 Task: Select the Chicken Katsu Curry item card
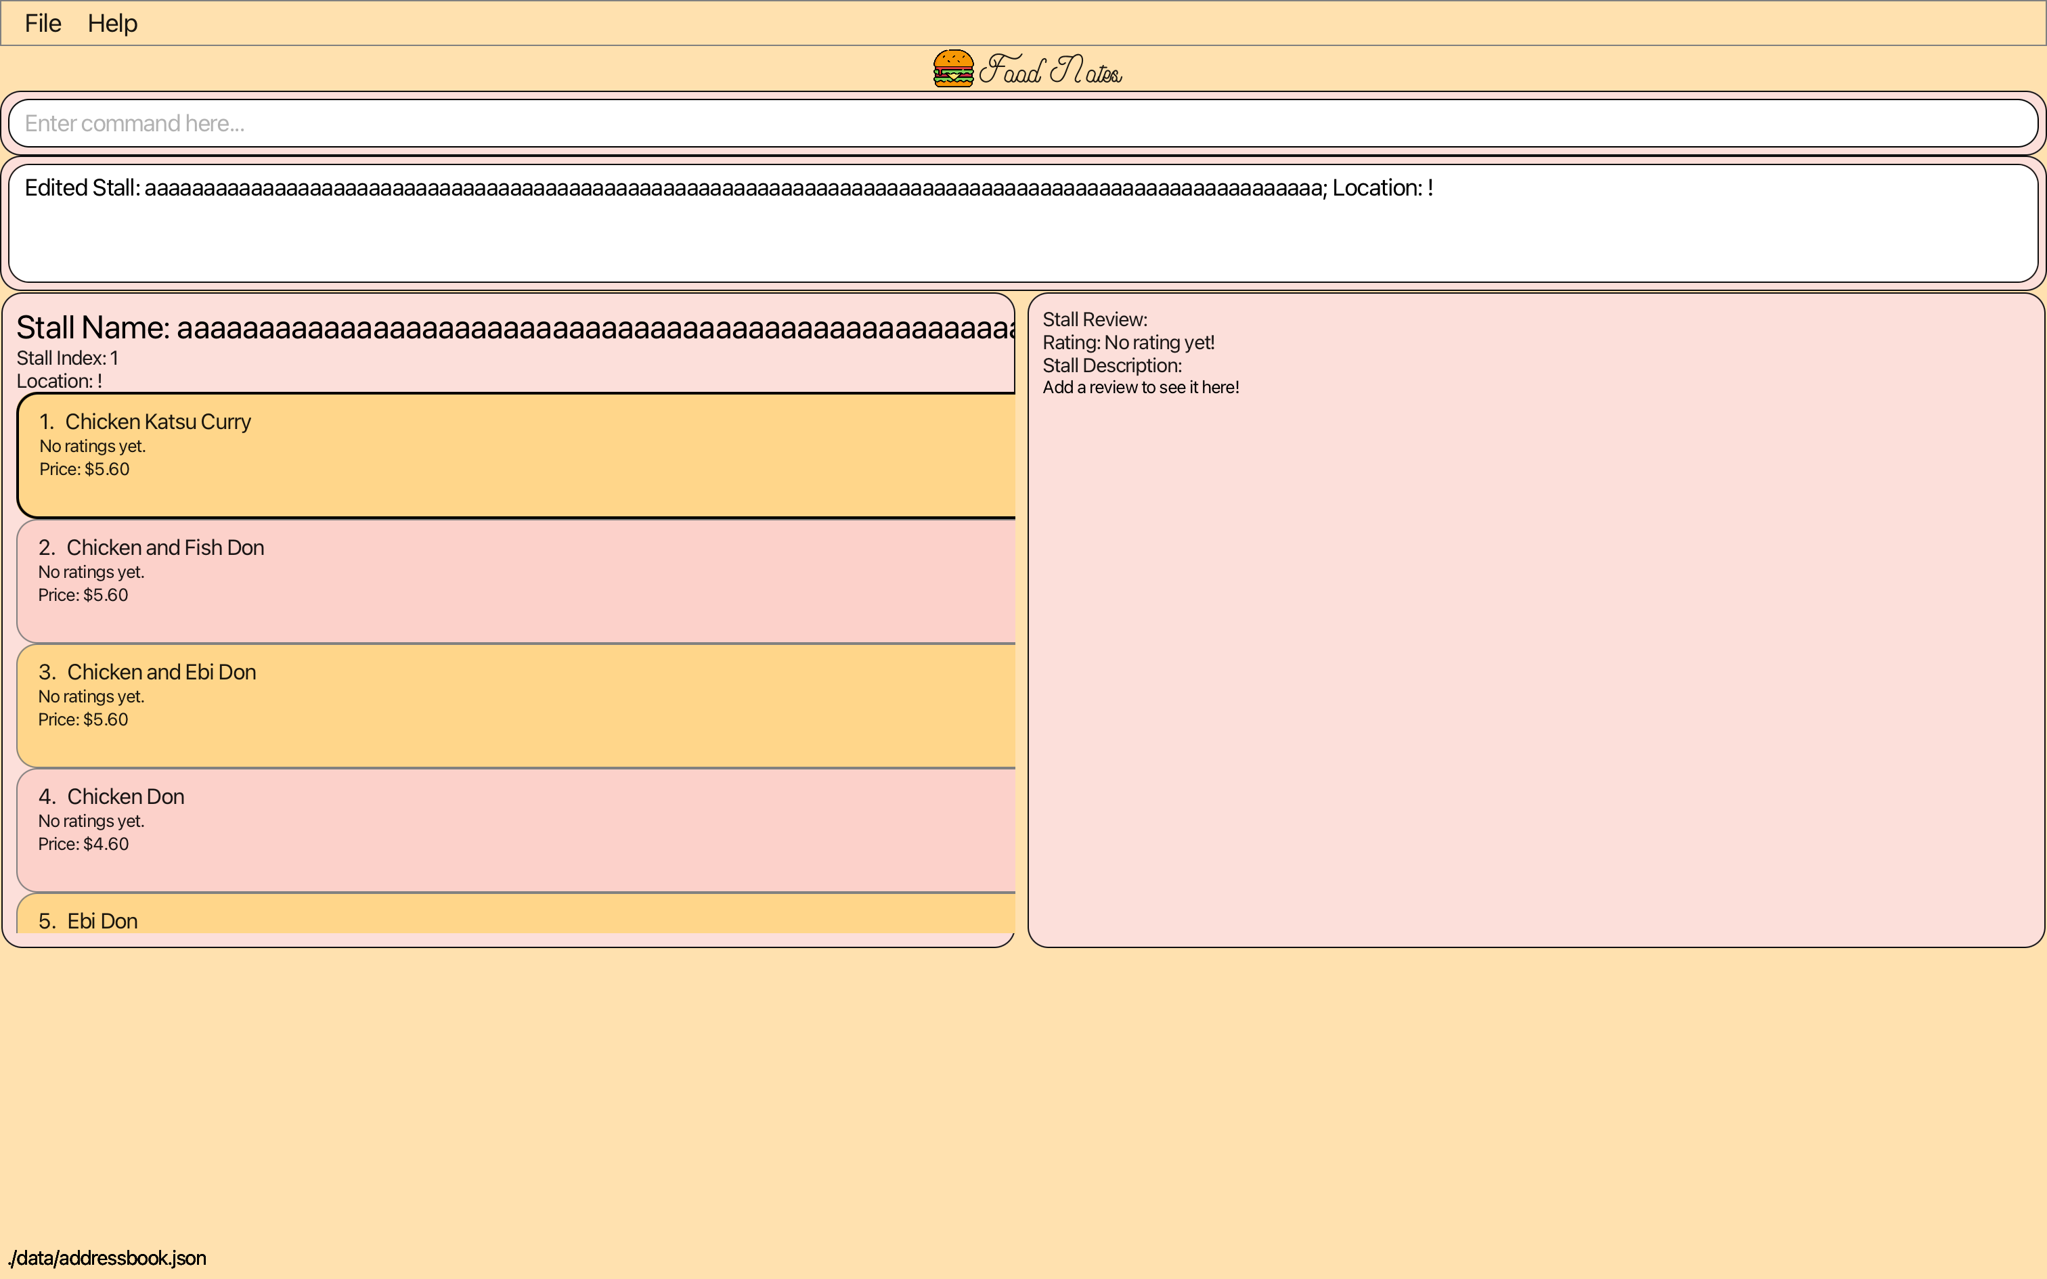516,455
